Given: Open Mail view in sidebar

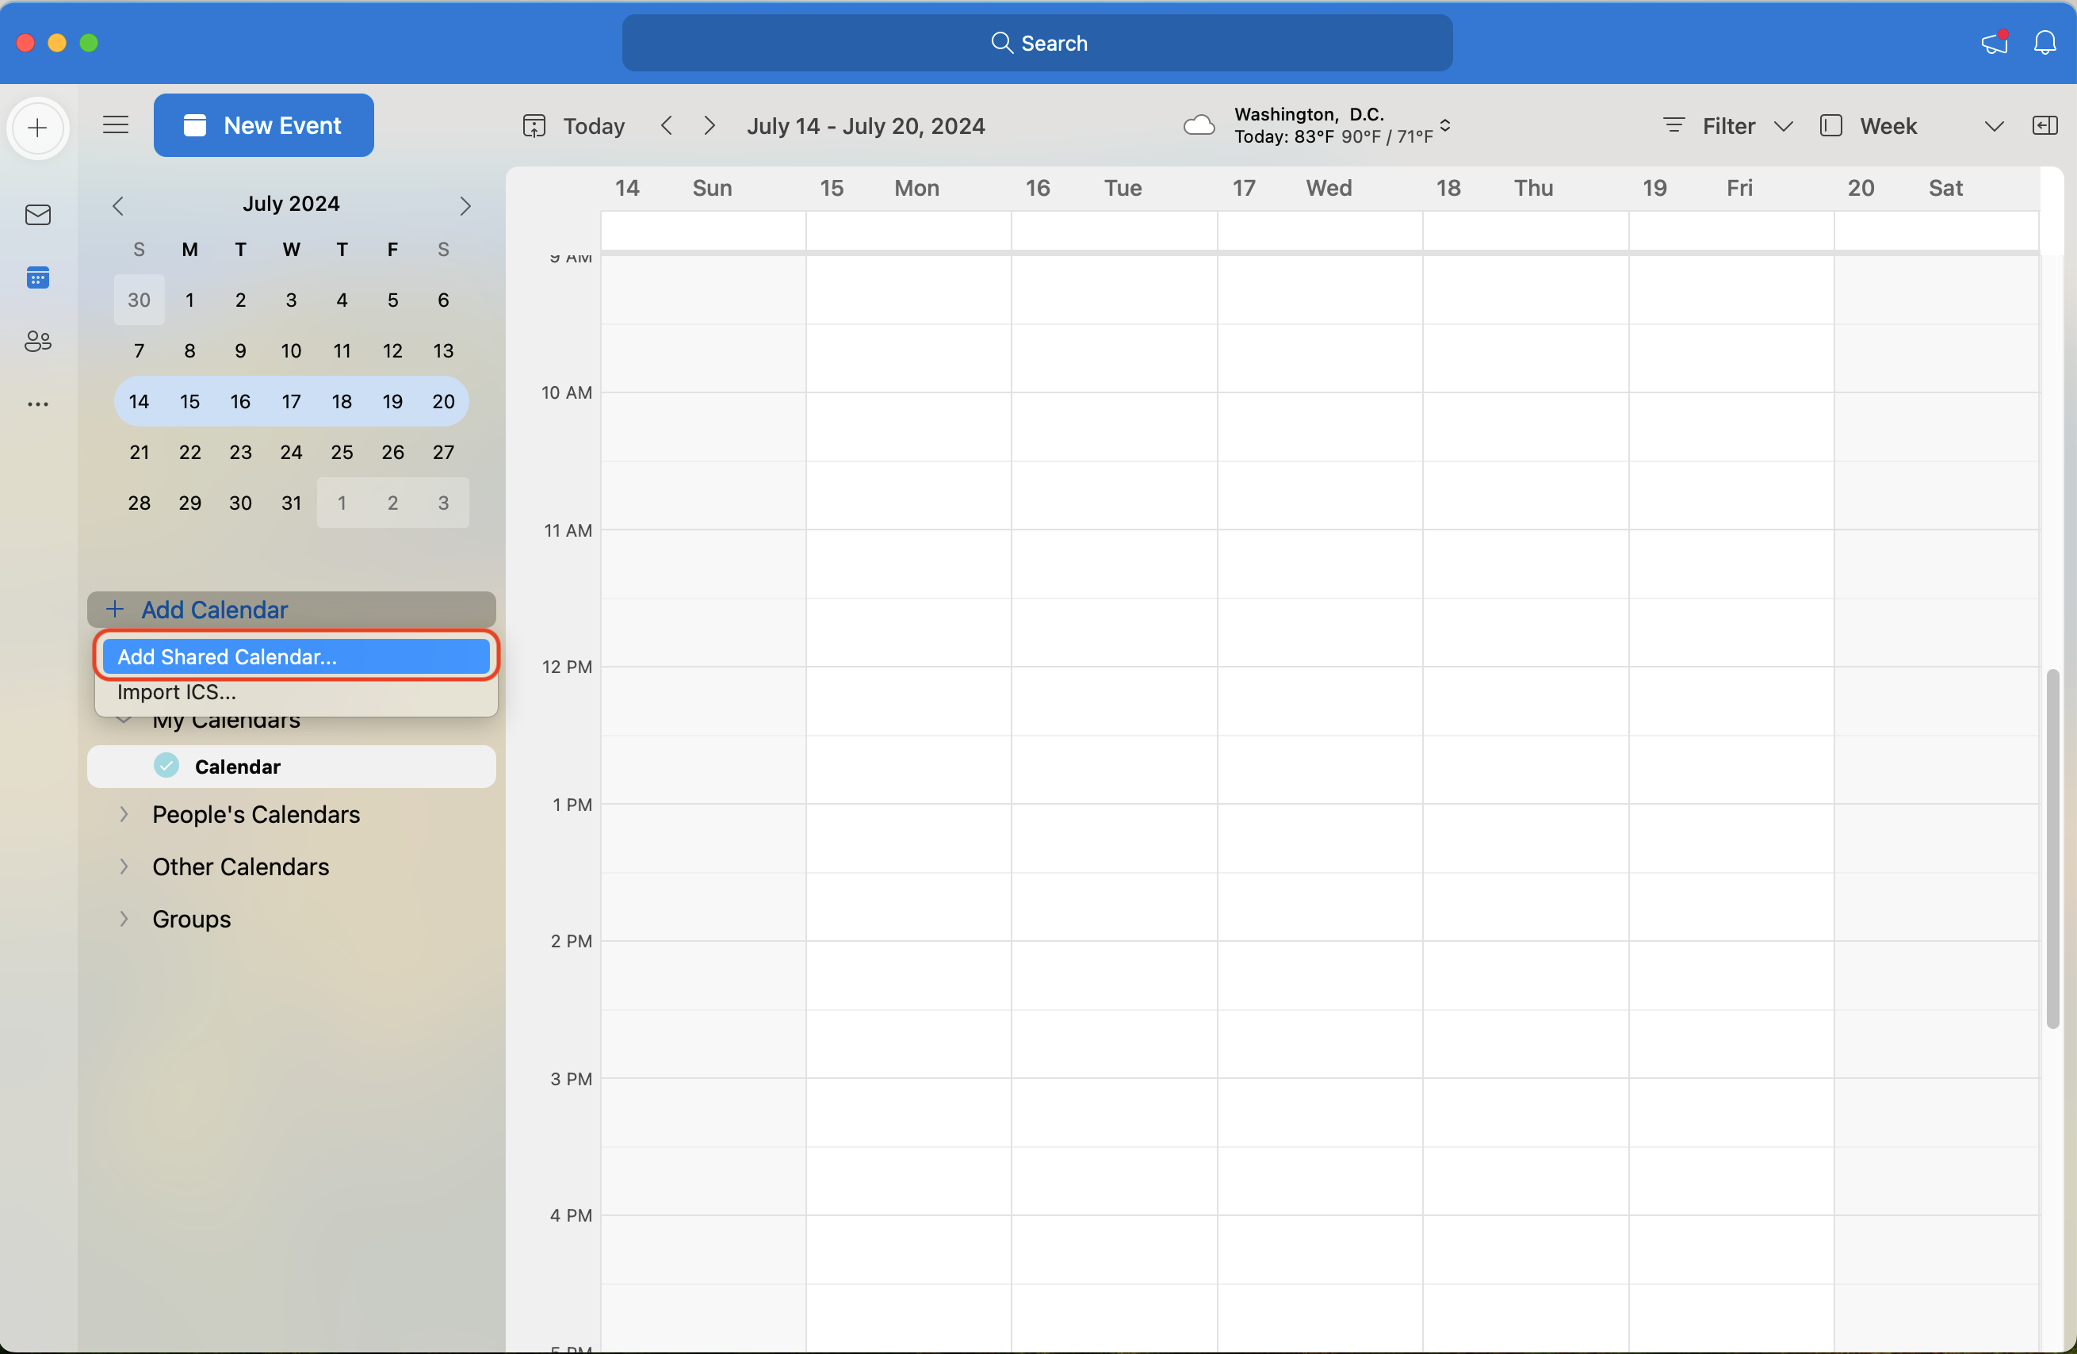Looking at the screenshot, I should coord(37,215).
